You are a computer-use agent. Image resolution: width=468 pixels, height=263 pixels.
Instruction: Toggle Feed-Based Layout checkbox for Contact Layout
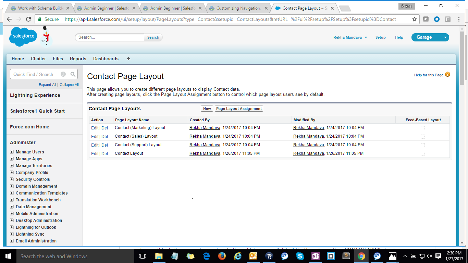[423, 154]
